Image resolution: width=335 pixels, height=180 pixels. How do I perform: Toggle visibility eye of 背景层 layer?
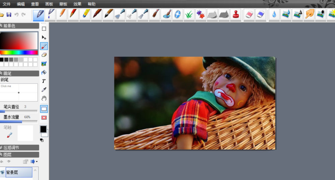point(2,172)
